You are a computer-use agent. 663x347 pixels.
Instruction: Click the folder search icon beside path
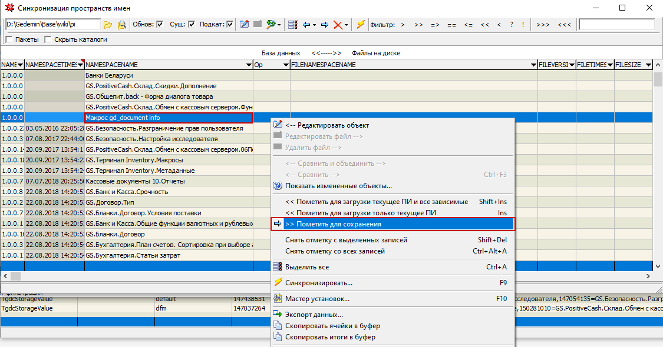122,25
